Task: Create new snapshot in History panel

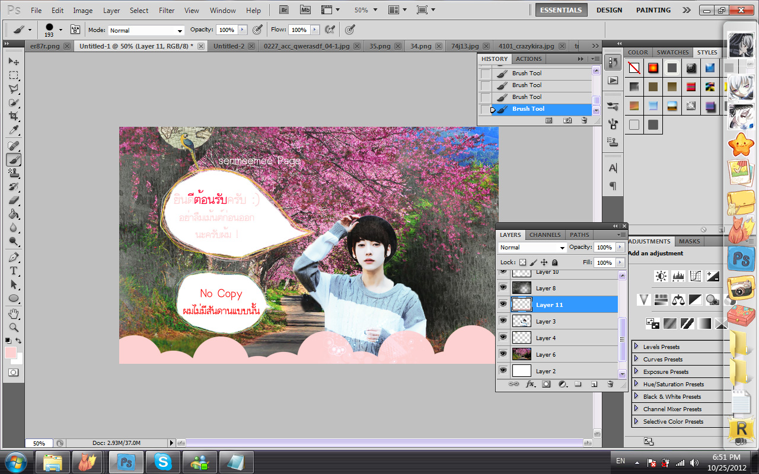Action: pos(567,120)
